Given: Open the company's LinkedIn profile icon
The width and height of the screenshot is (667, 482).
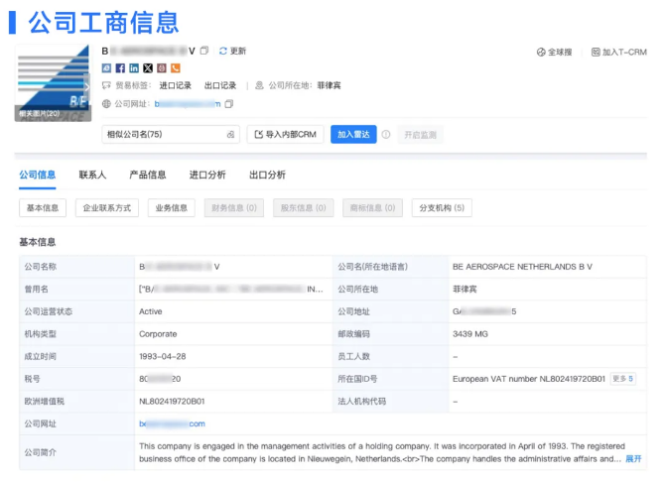Looking at the screenshot, I should tap(134, 68).
